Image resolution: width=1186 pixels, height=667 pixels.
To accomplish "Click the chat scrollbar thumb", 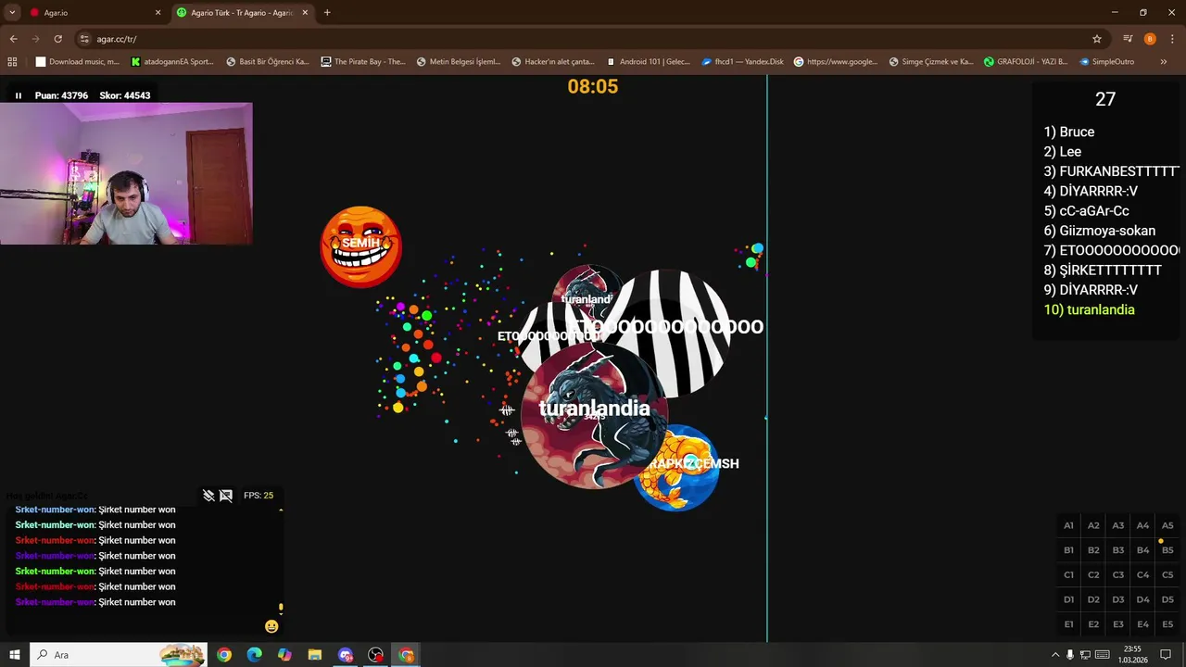I will click(281, 609).
